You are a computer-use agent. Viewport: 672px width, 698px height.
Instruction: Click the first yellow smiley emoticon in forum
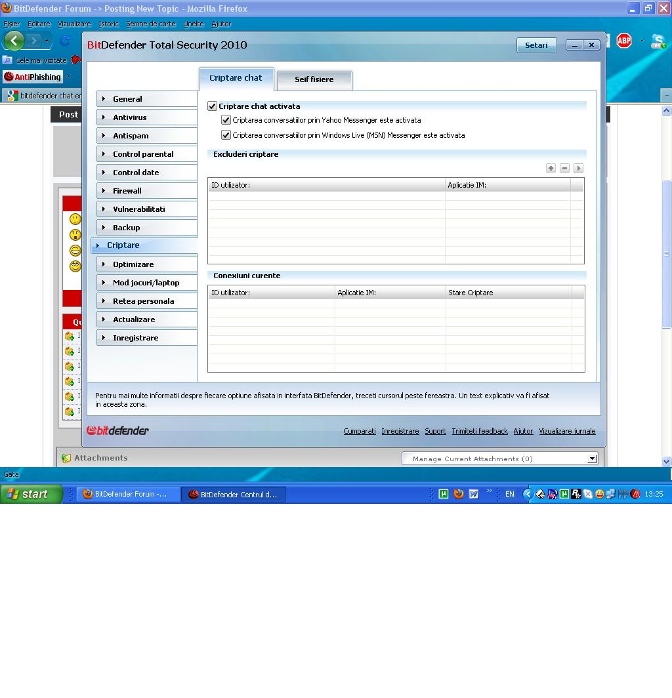(x=75, y=219)
